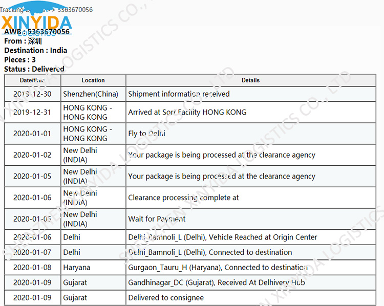Click the Date/time column header

32,80
